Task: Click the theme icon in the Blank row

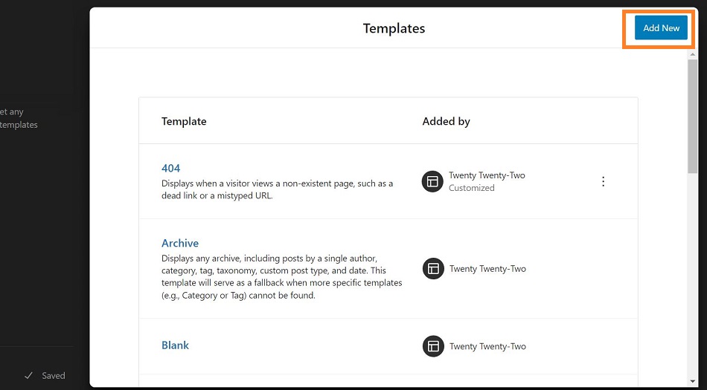Action: pyautogui.click(x=433, y=346)
